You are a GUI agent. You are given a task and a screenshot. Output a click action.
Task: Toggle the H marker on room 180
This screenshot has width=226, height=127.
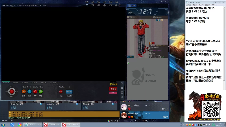[113, 104]
